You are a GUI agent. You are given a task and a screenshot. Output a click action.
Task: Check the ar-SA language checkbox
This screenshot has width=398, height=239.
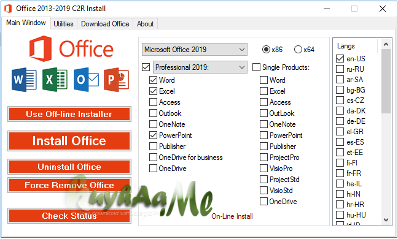(x=340, y=79)
